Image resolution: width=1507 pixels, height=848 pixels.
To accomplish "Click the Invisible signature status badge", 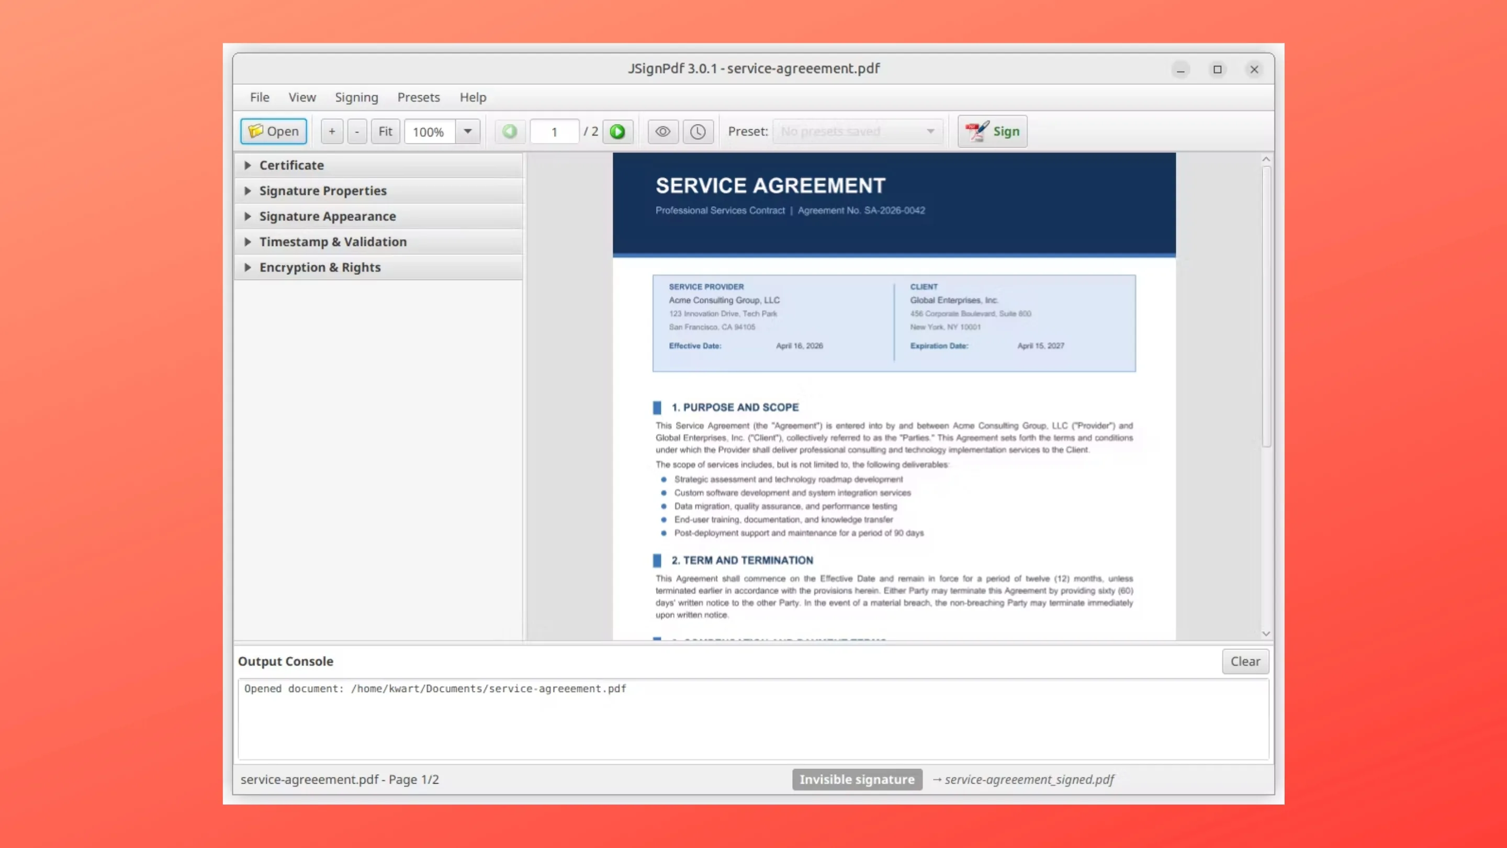I will 857,779.
